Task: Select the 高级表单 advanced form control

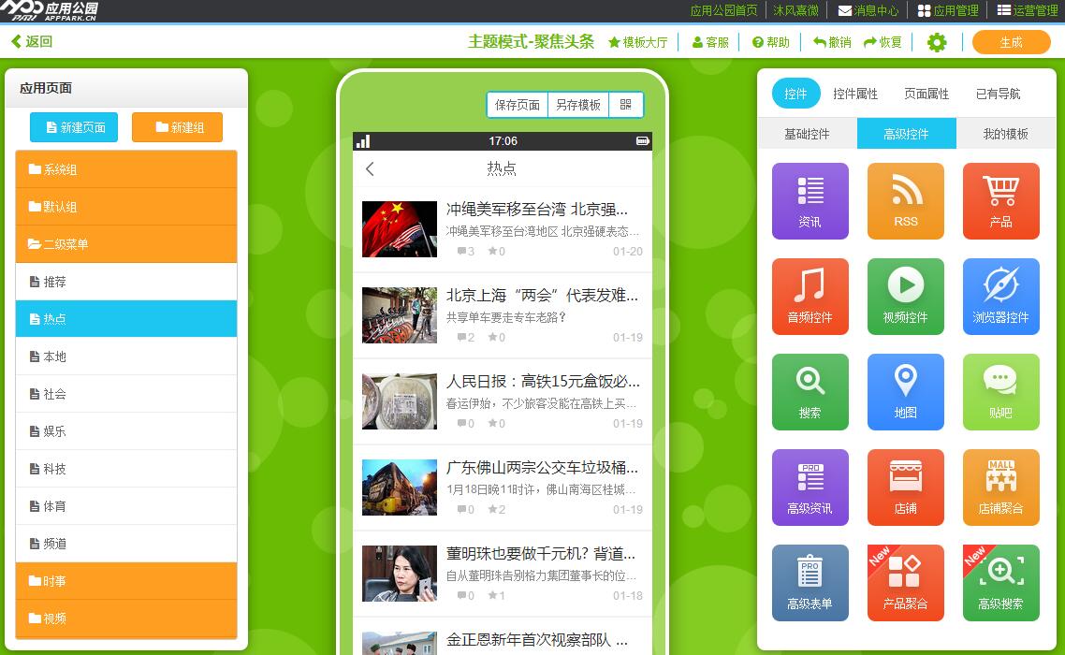Action: pyautogui.click(x=809, y=582)
